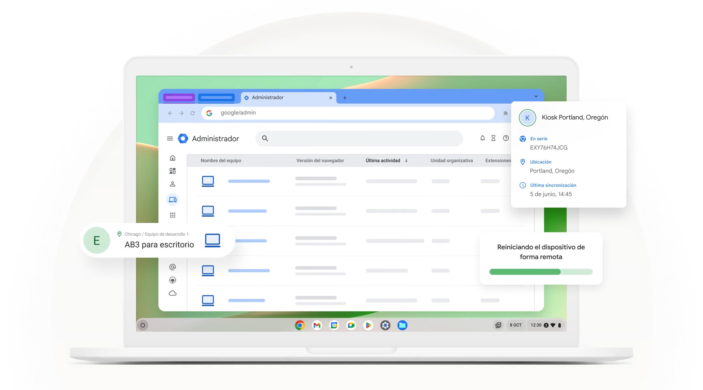Reload the page with refresh icon
This screenshot has height=390, width=703.
click(x=193, y=113)
